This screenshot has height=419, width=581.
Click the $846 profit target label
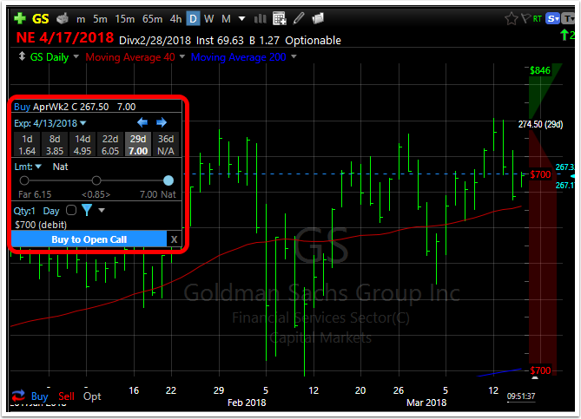(540, 70)
